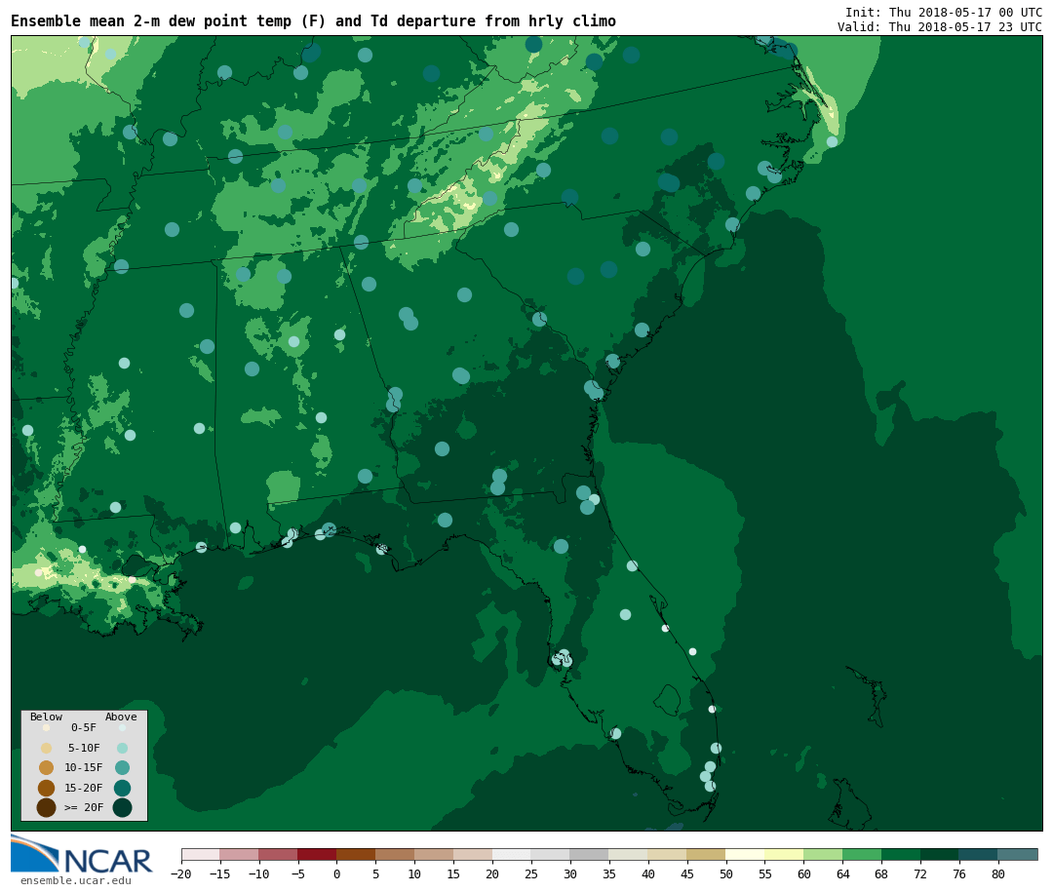The width and height of the screenshot is (1053, 892).
Task: Click the 0 to 5 brown colorbar segment
Action: click(x=357, y=855)
